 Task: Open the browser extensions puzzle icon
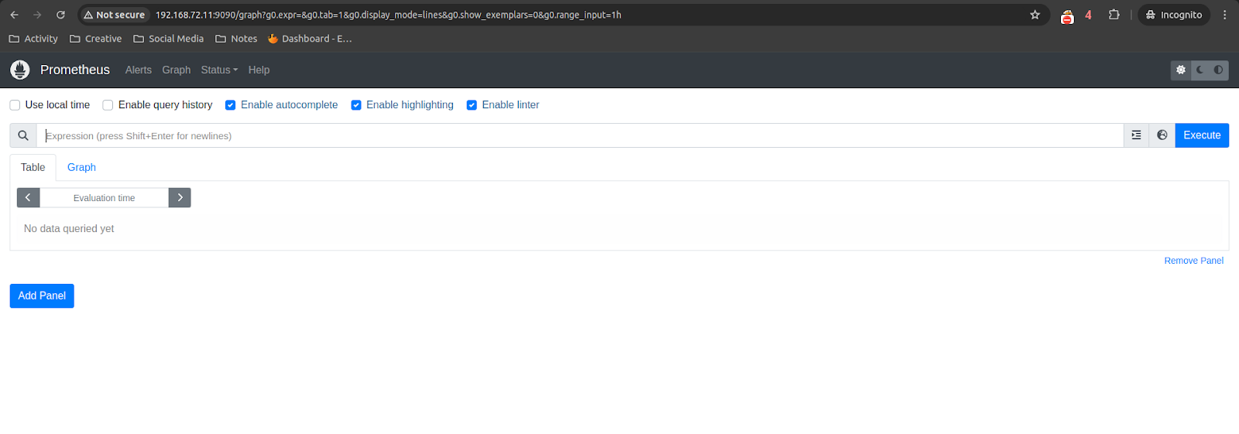click(x=1114, y=15)
